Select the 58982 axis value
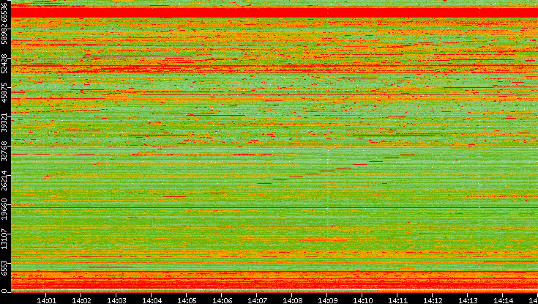 click(4, 33)
